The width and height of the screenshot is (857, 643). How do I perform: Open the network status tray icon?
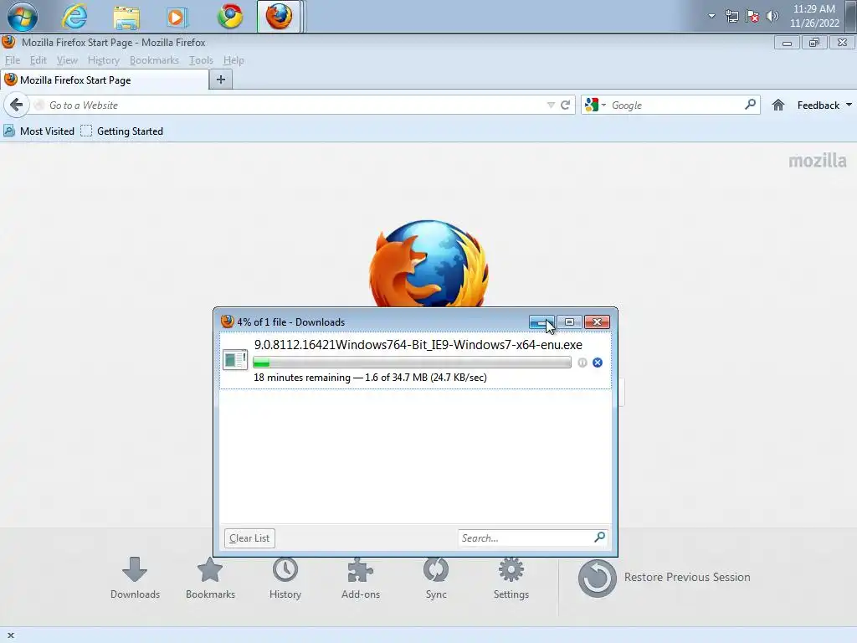tap(731, 16)
